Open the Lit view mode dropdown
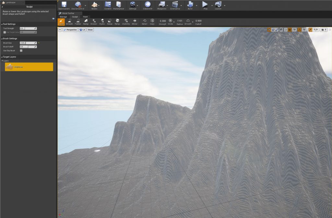This screenshot has width=332, height=218. [x=82, y=30]
